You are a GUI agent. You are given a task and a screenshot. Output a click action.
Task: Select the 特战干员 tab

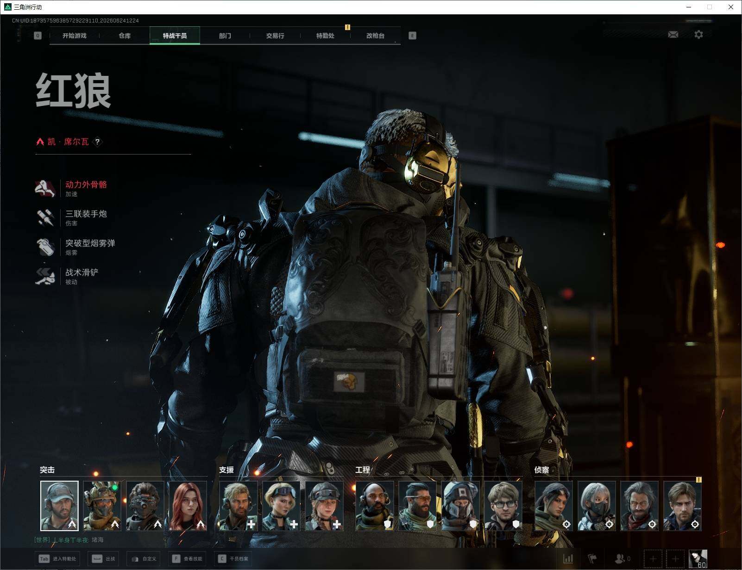pyautogui.click(x=175, y=36)
